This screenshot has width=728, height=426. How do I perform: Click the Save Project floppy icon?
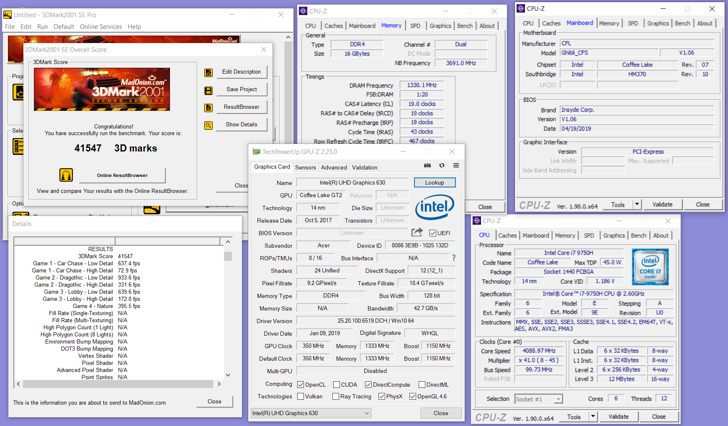pos(208,90)
